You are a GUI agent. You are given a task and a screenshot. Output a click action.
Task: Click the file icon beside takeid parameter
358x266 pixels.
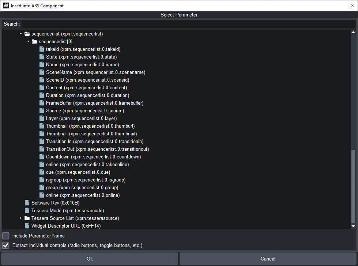42,49
